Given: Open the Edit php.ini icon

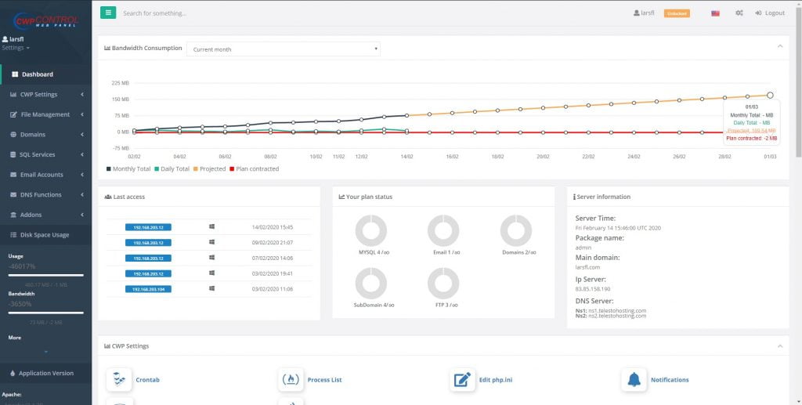Looking at the screenshot, I should coord(462,380).
